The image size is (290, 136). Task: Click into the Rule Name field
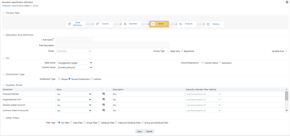tap(74, 40)
